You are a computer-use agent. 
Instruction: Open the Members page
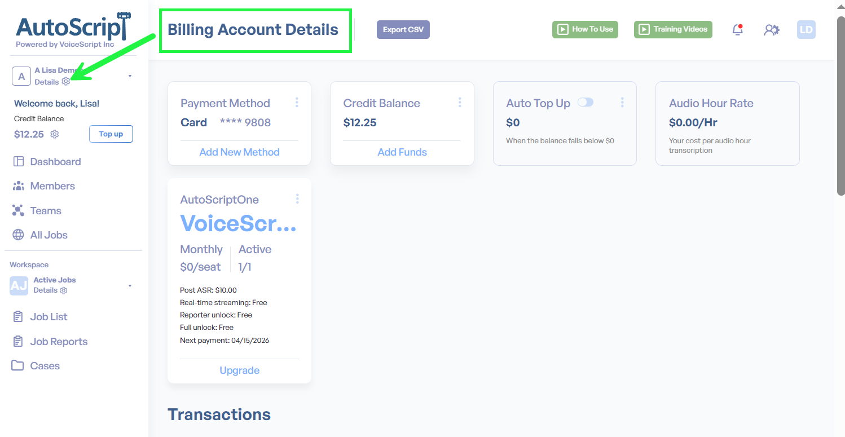click(52, 186)
